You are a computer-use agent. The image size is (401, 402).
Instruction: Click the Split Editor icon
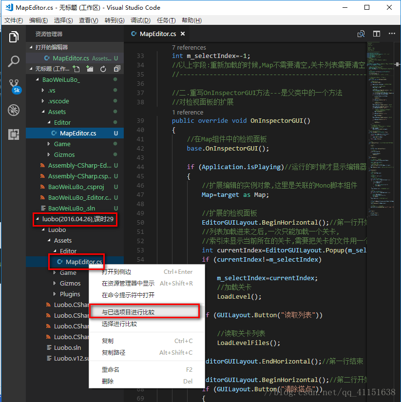[376, 34]
